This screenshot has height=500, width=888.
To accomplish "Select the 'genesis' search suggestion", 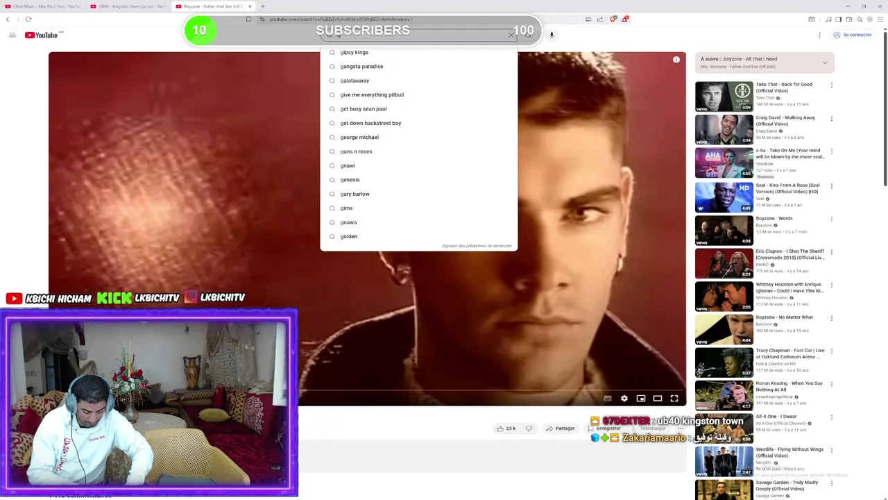I will tap(418, 180).
